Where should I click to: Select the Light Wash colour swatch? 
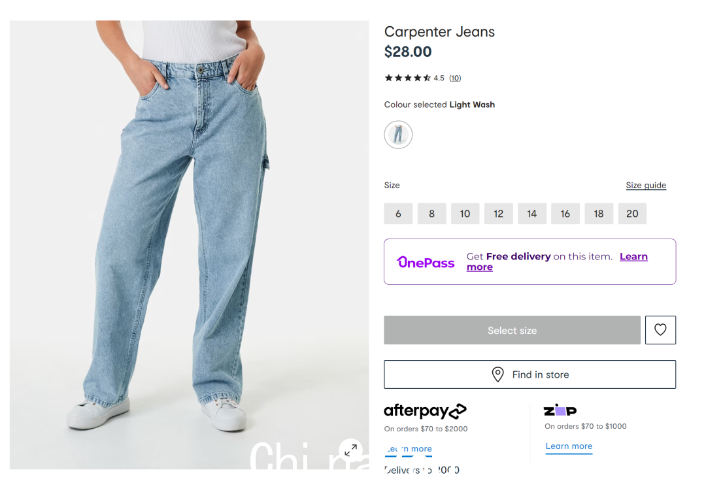398,135
